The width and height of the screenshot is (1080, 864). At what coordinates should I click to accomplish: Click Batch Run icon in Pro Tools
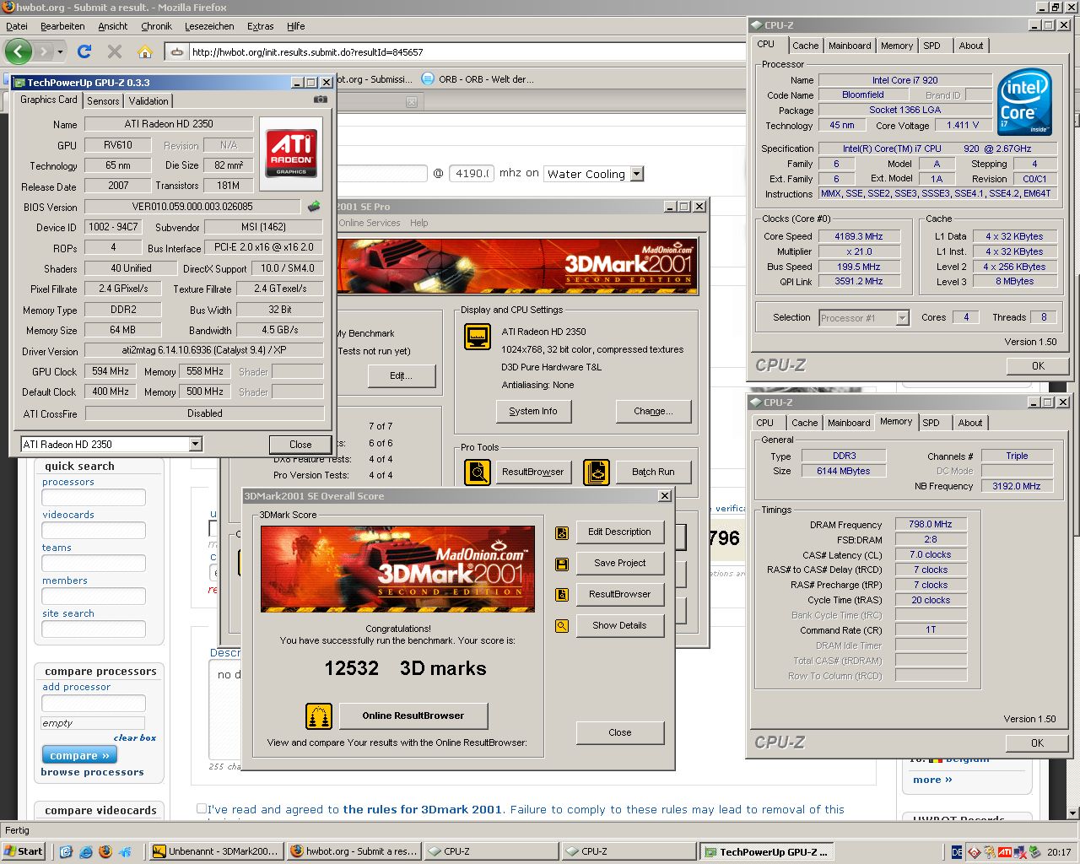pos(597,472)
